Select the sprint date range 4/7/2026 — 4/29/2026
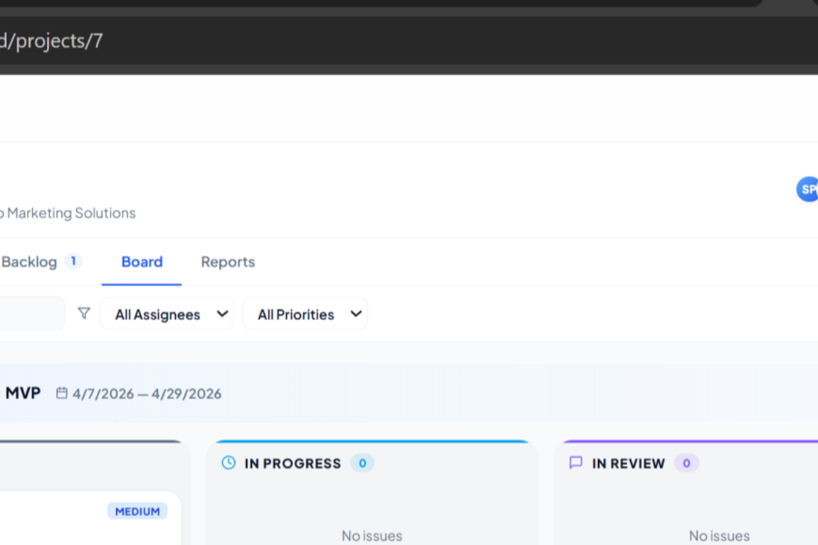The height and width of the screenshot is (545, 818). pos(147,394)
